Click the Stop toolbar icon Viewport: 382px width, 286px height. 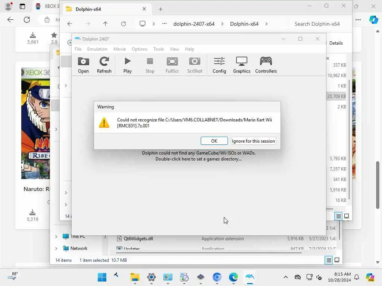tap(150, 65)
